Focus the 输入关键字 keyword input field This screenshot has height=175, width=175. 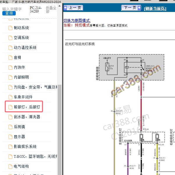click(12, 9)
